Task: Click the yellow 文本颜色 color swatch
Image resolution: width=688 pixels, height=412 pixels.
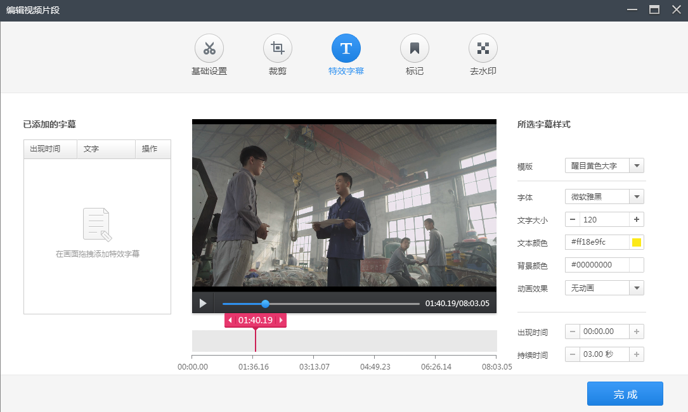Action: tap(637, 242)
